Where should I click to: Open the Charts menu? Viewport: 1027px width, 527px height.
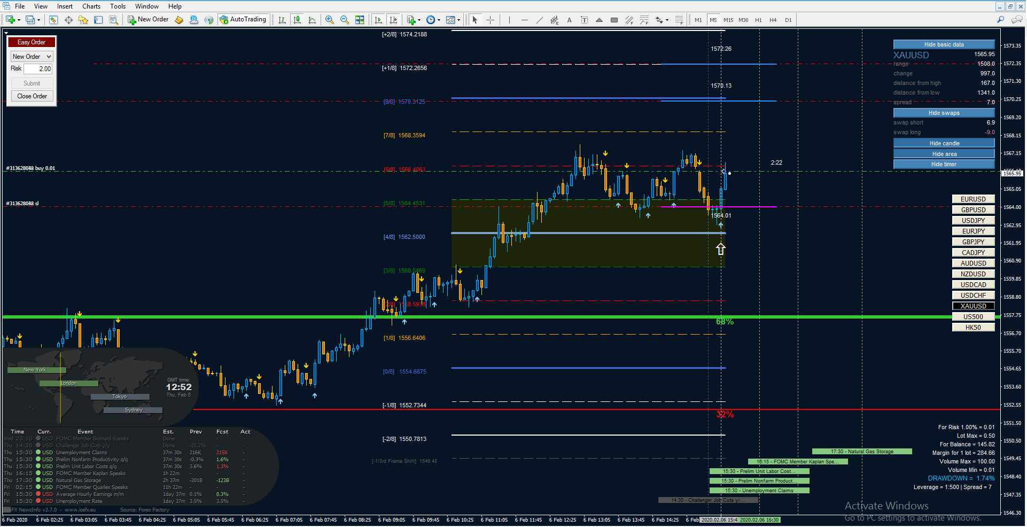click(91, 6)
